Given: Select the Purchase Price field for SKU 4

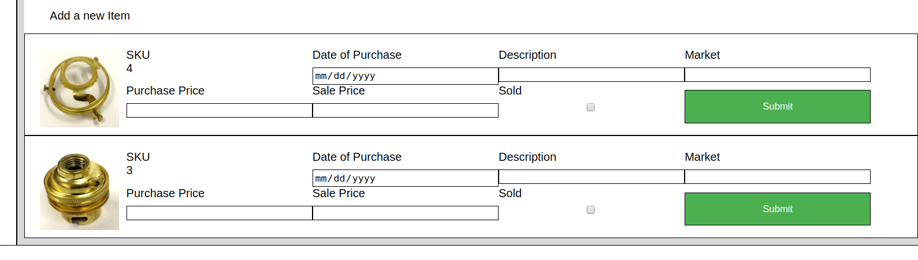Looking at the screenshot, I should [x=219, y=111].
